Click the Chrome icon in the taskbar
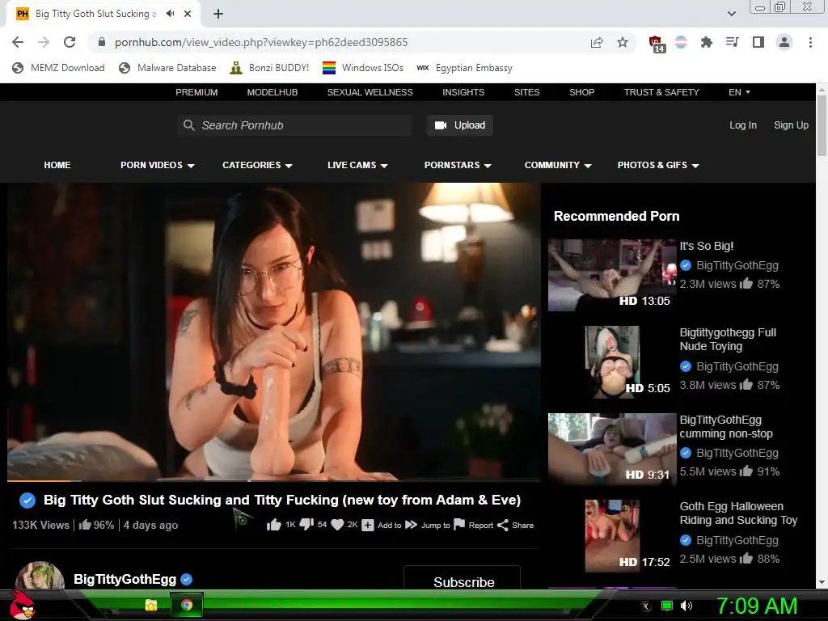The width and height of the screenshot is (828, 621). [187, 605]
